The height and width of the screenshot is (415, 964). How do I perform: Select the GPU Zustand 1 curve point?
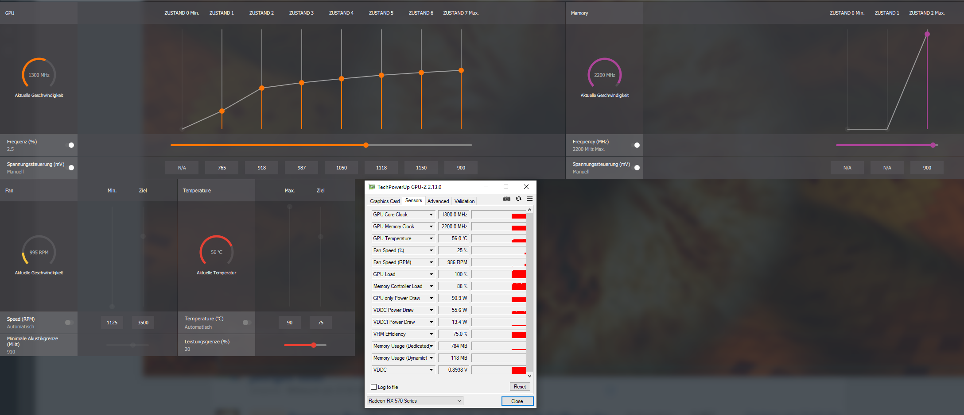pyautogui.click(x=222, y=111)
